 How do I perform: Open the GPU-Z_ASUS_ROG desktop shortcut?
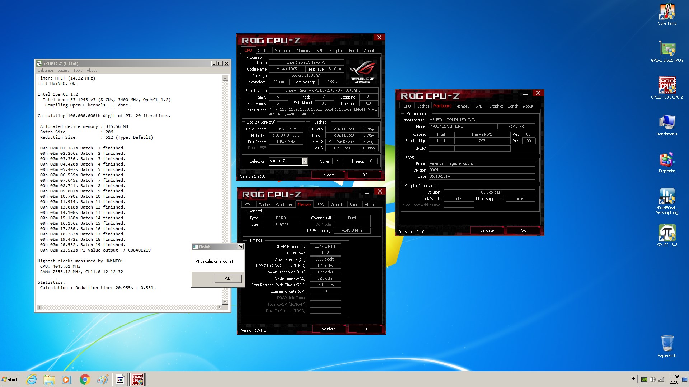[x=667, y=51]
